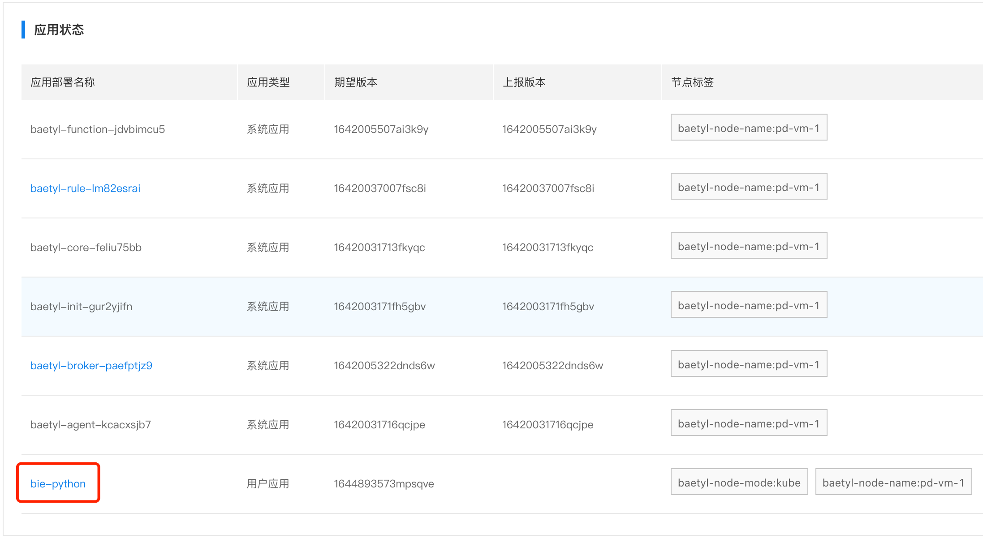Select the baetyl-init-gur2yjifn deployment name
This screenshot has width=983, height=538.
coord(82,307)
